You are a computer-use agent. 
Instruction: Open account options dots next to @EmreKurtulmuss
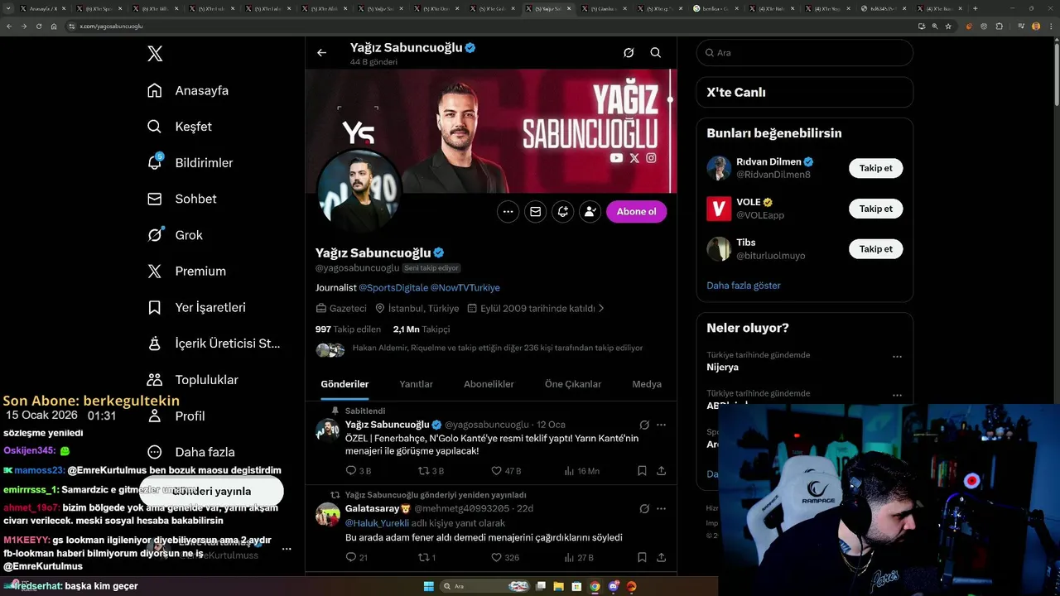point(287,549)
